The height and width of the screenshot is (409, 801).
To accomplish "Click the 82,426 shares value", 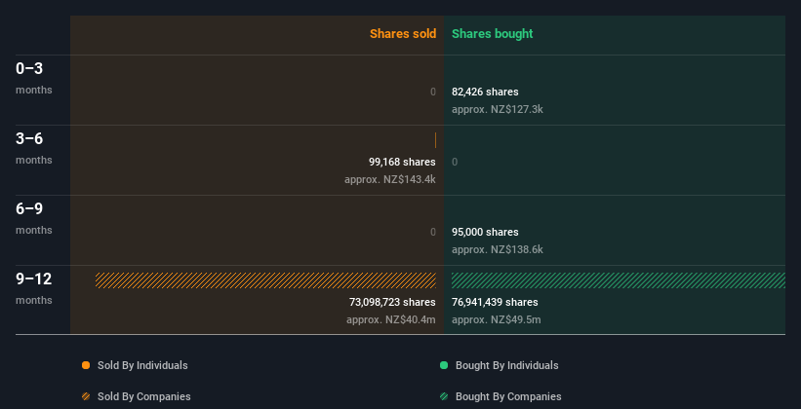I will 485,92.
